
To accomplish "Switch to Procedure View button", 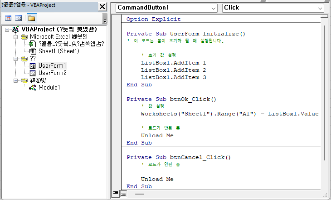I will (116, 193).
